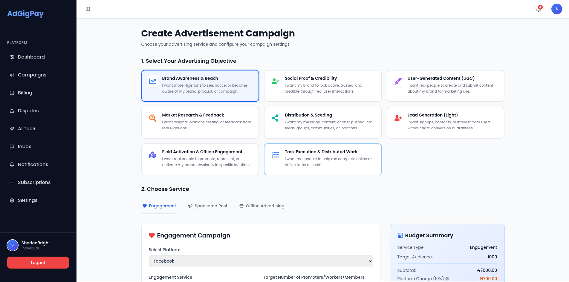
Task: Choose Field Activation & Offline Engagement card
Action: coord(200,159)
